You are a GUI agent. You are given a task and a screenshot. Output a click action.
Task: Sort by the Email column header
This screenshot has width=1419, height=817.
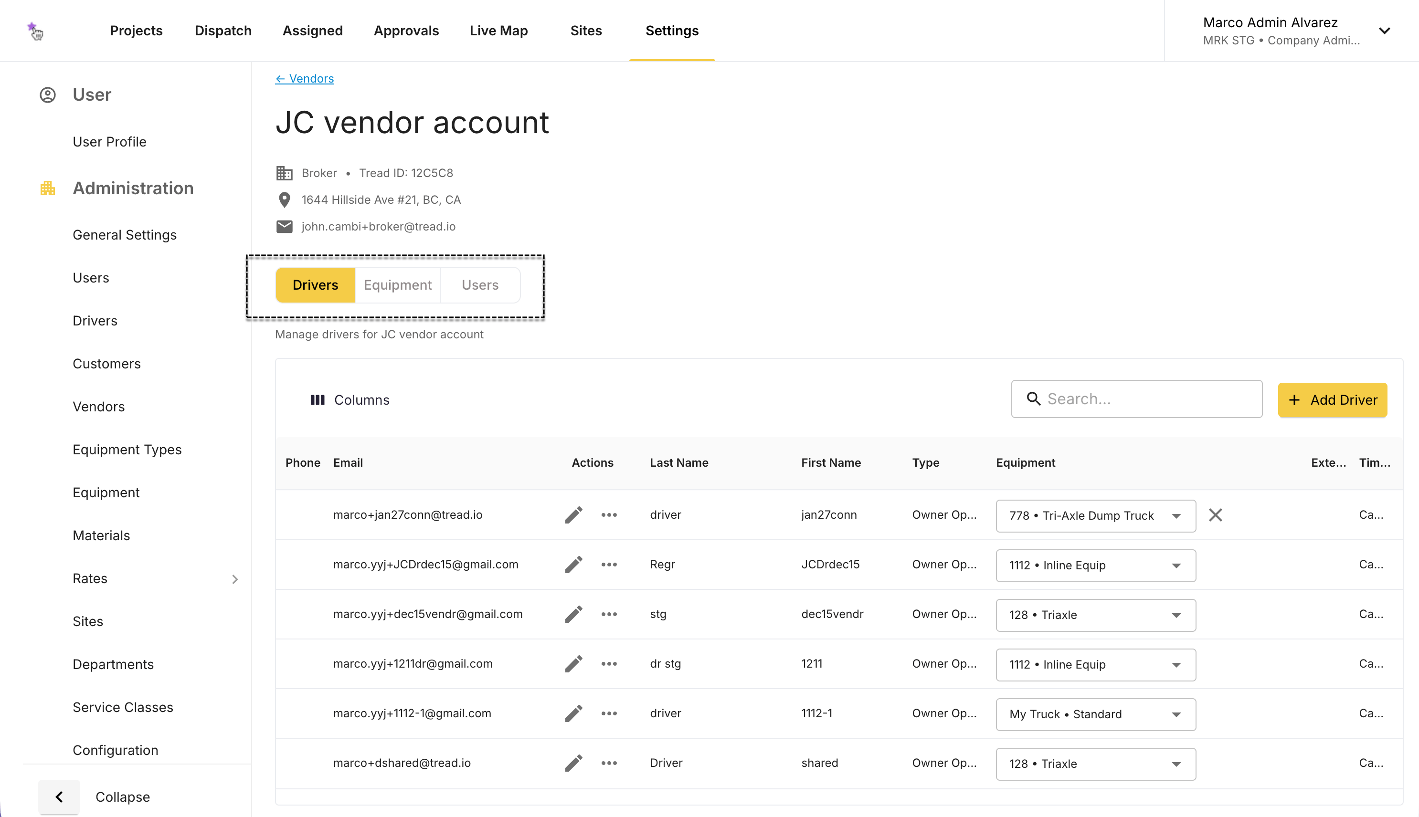[x=348, y=463]
